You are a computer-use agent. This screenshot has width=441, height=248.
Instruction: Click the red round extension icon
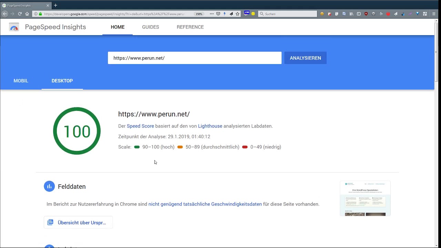388,14
